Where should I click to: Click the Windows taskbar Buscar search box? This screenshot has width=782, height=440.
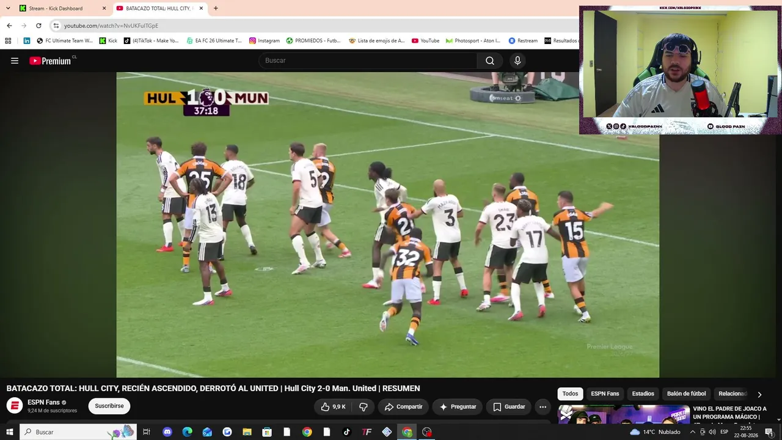coord(77,432)
